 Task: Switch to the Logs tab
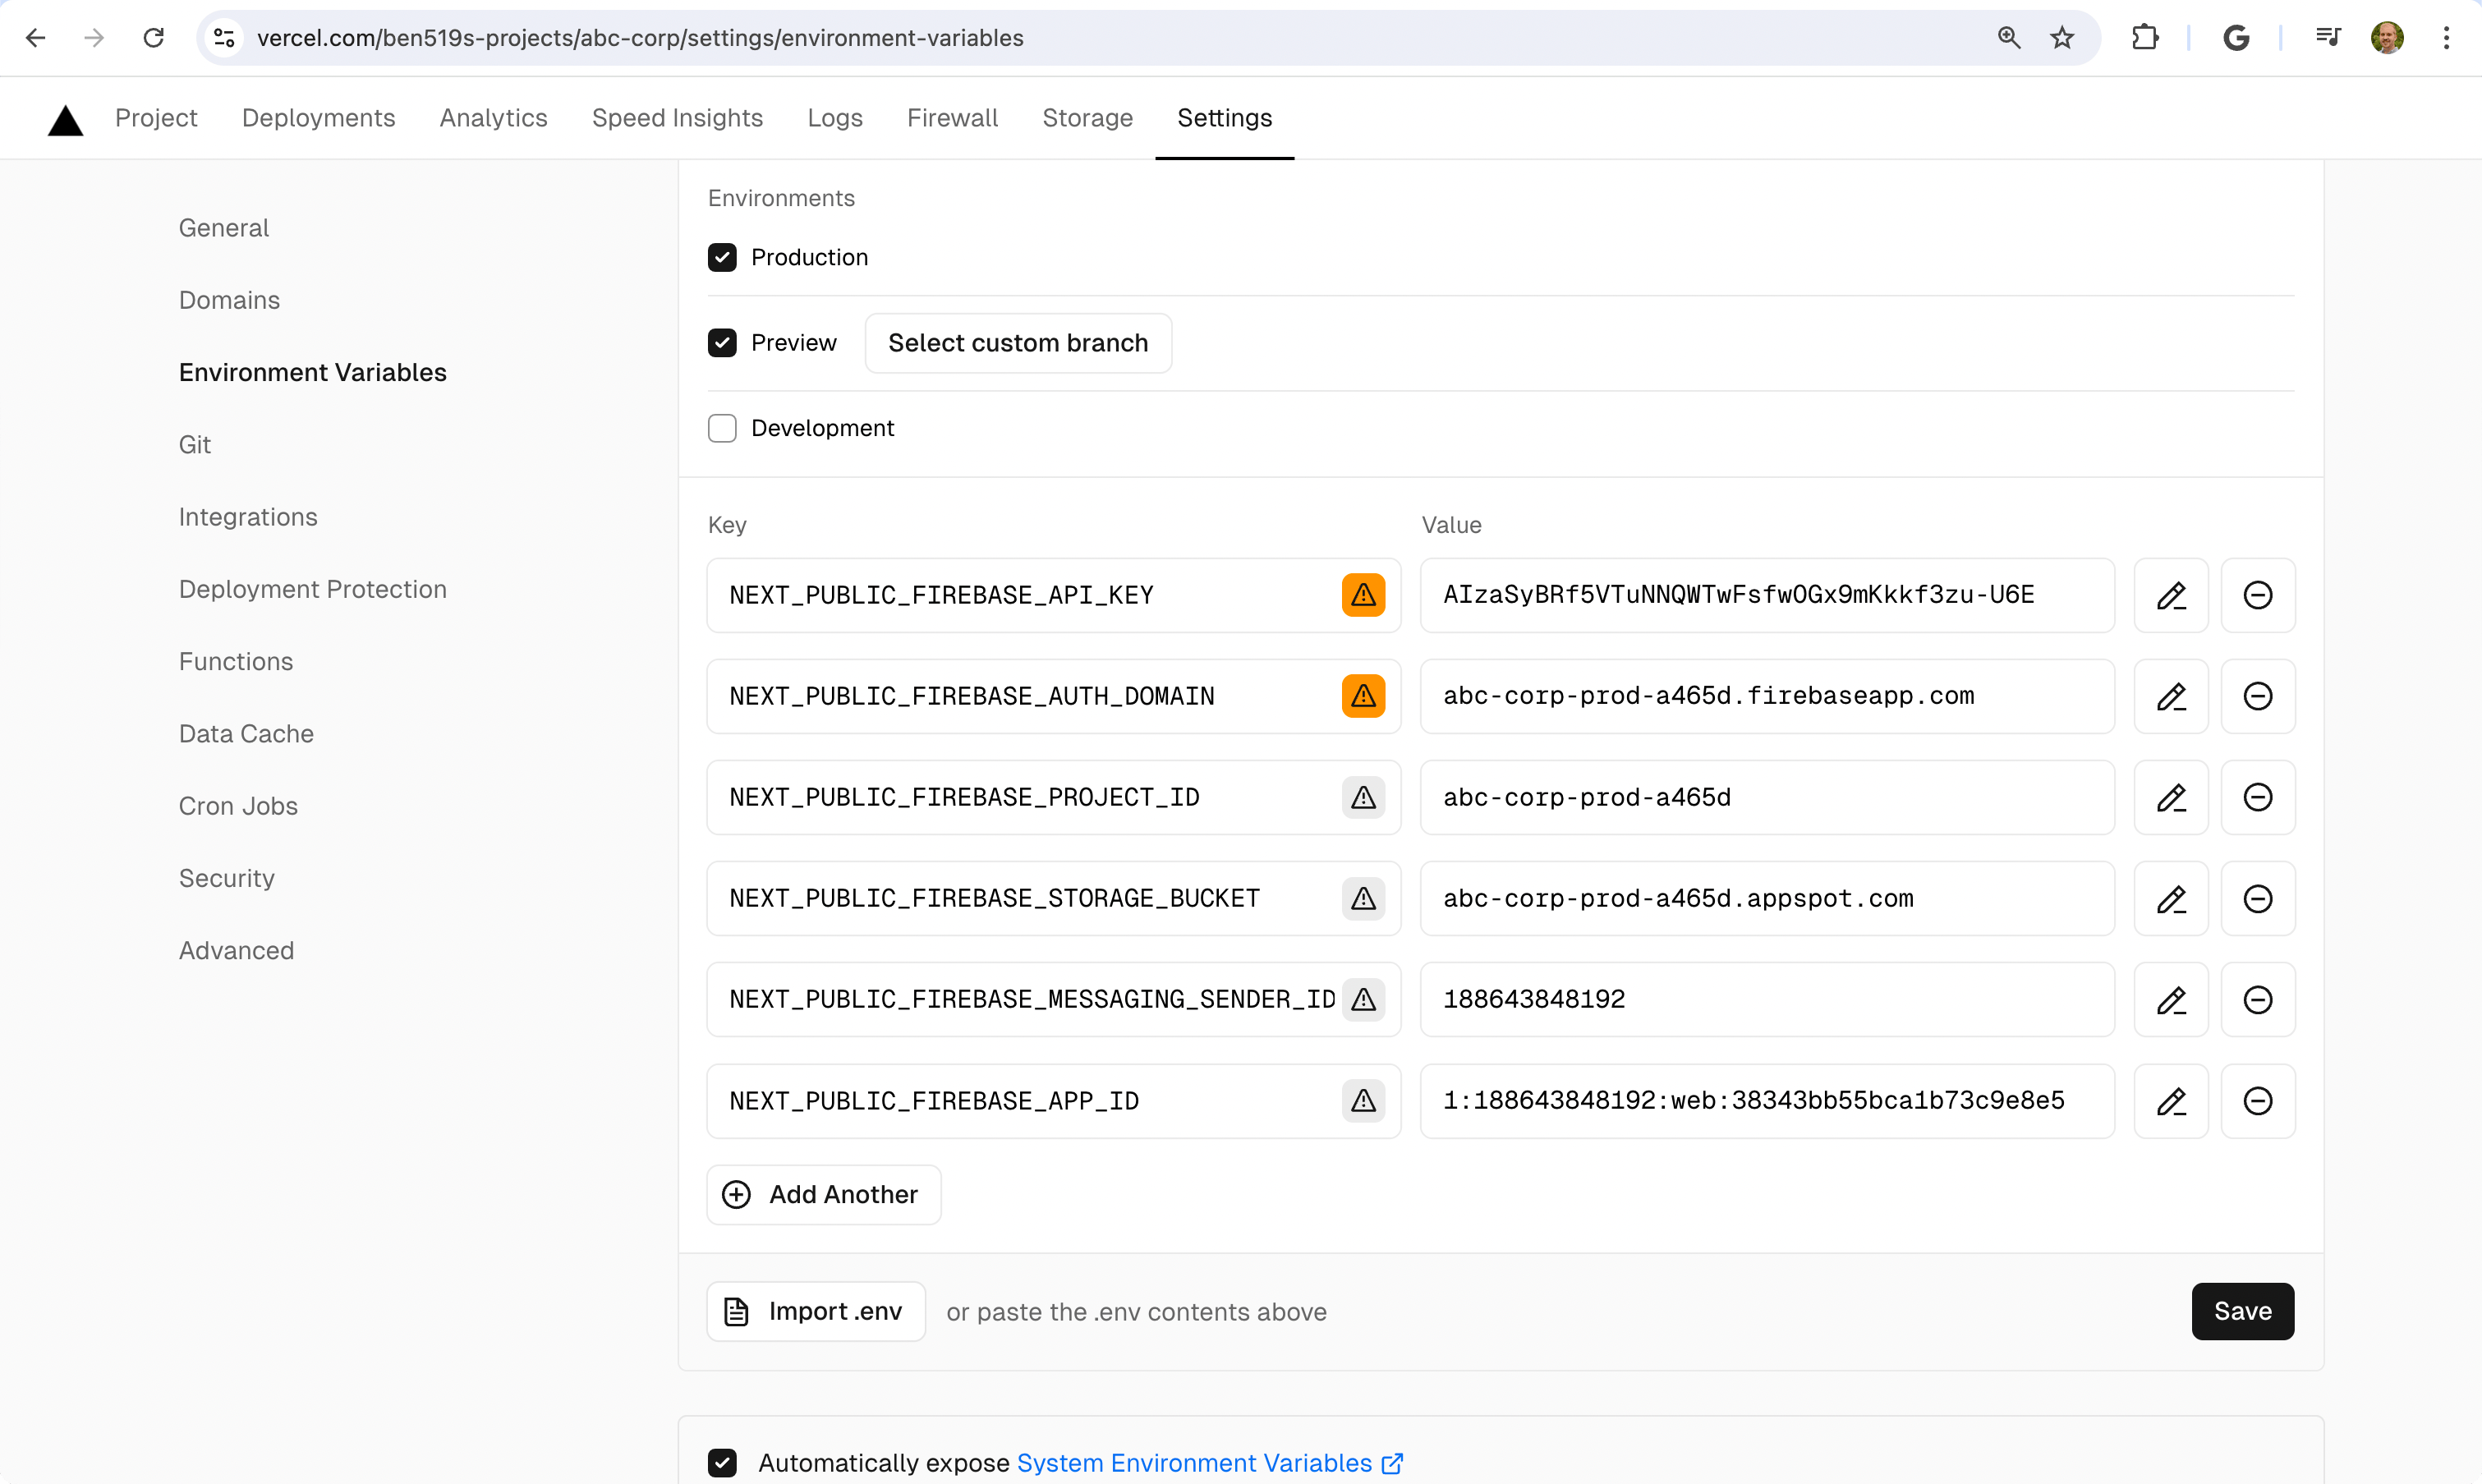(834, 117)
